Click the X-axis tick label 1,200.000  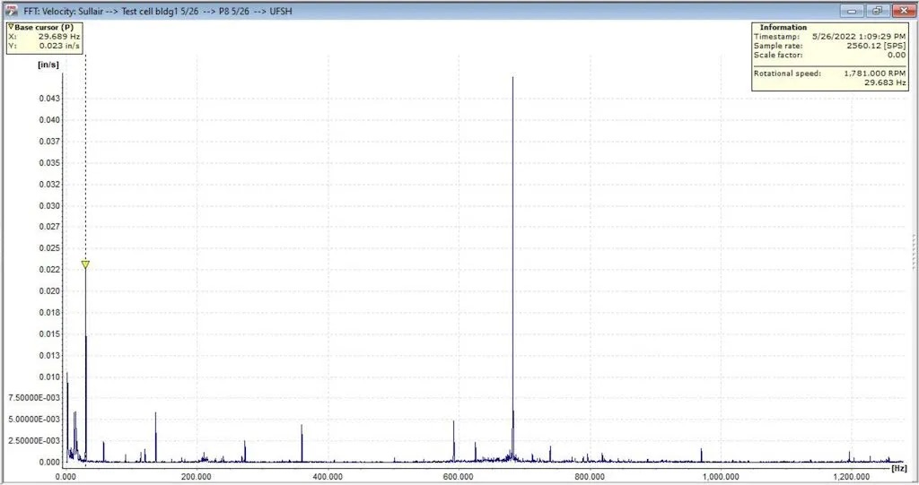click(x=851, y=477)
